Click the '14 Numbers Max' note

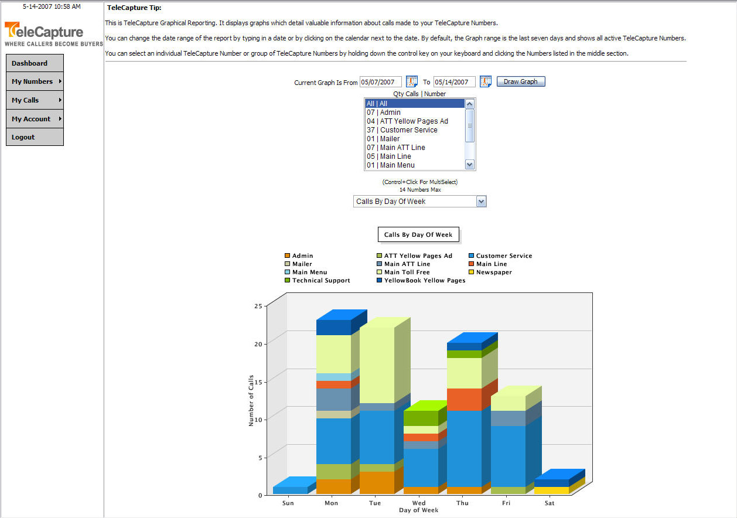[x=420, y=190]
